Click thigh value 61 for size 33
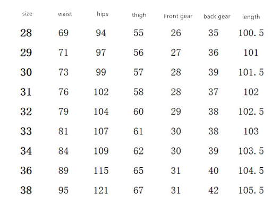This screenshot has width=272, height=205. coord(138,131)
